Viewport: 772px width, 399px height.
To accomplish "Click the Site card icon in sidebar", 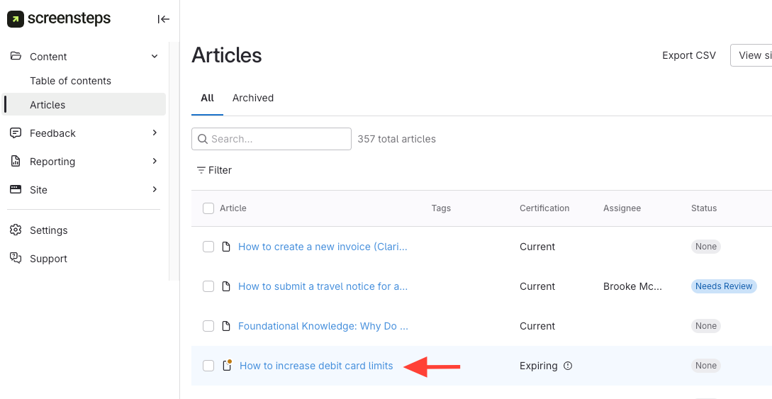I will click(16, 190).
